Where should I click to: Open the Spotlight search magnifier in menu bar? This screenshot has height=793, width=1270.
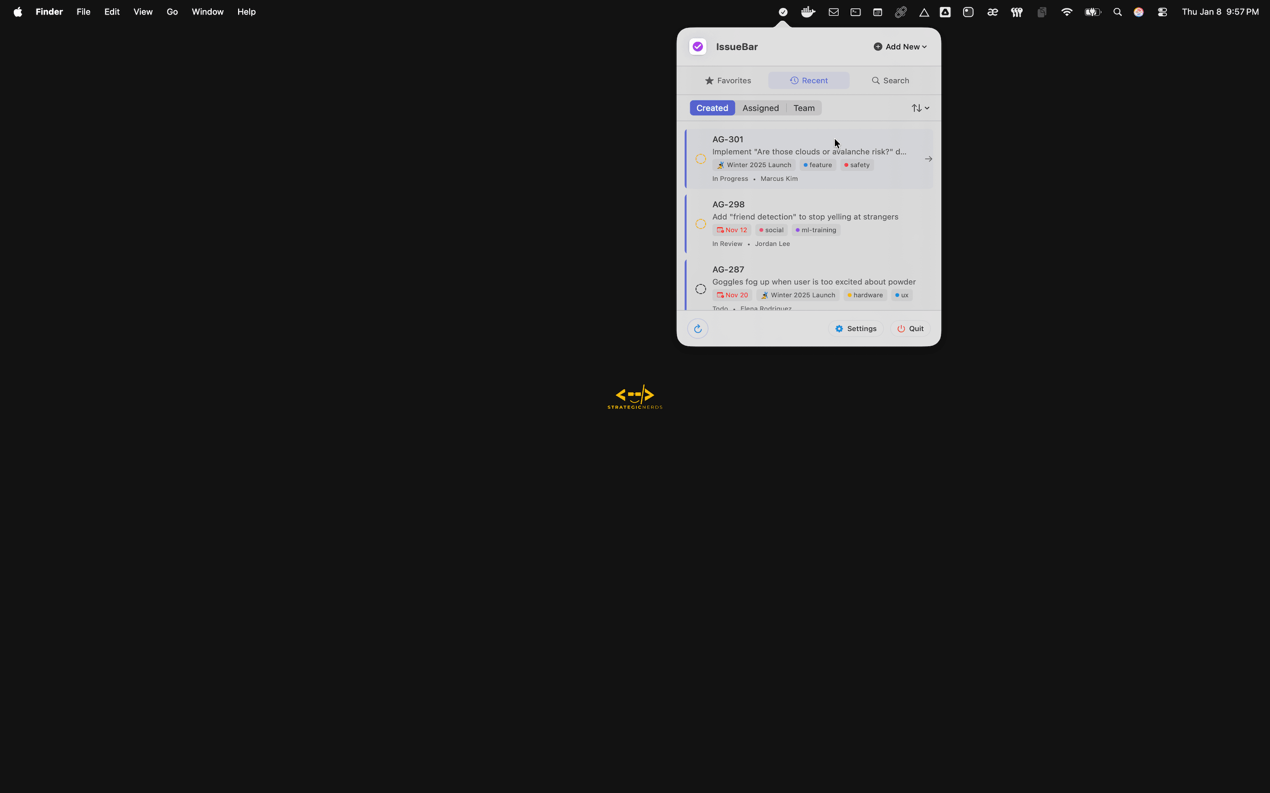point(1118,11)
